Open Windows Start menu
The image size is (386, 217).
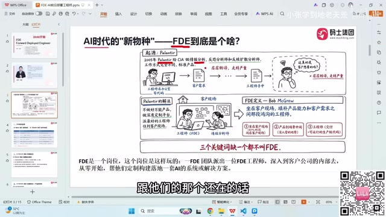(131, 211)
